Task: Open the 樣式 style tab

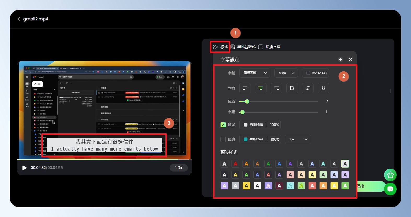Action: click(220, 47)
